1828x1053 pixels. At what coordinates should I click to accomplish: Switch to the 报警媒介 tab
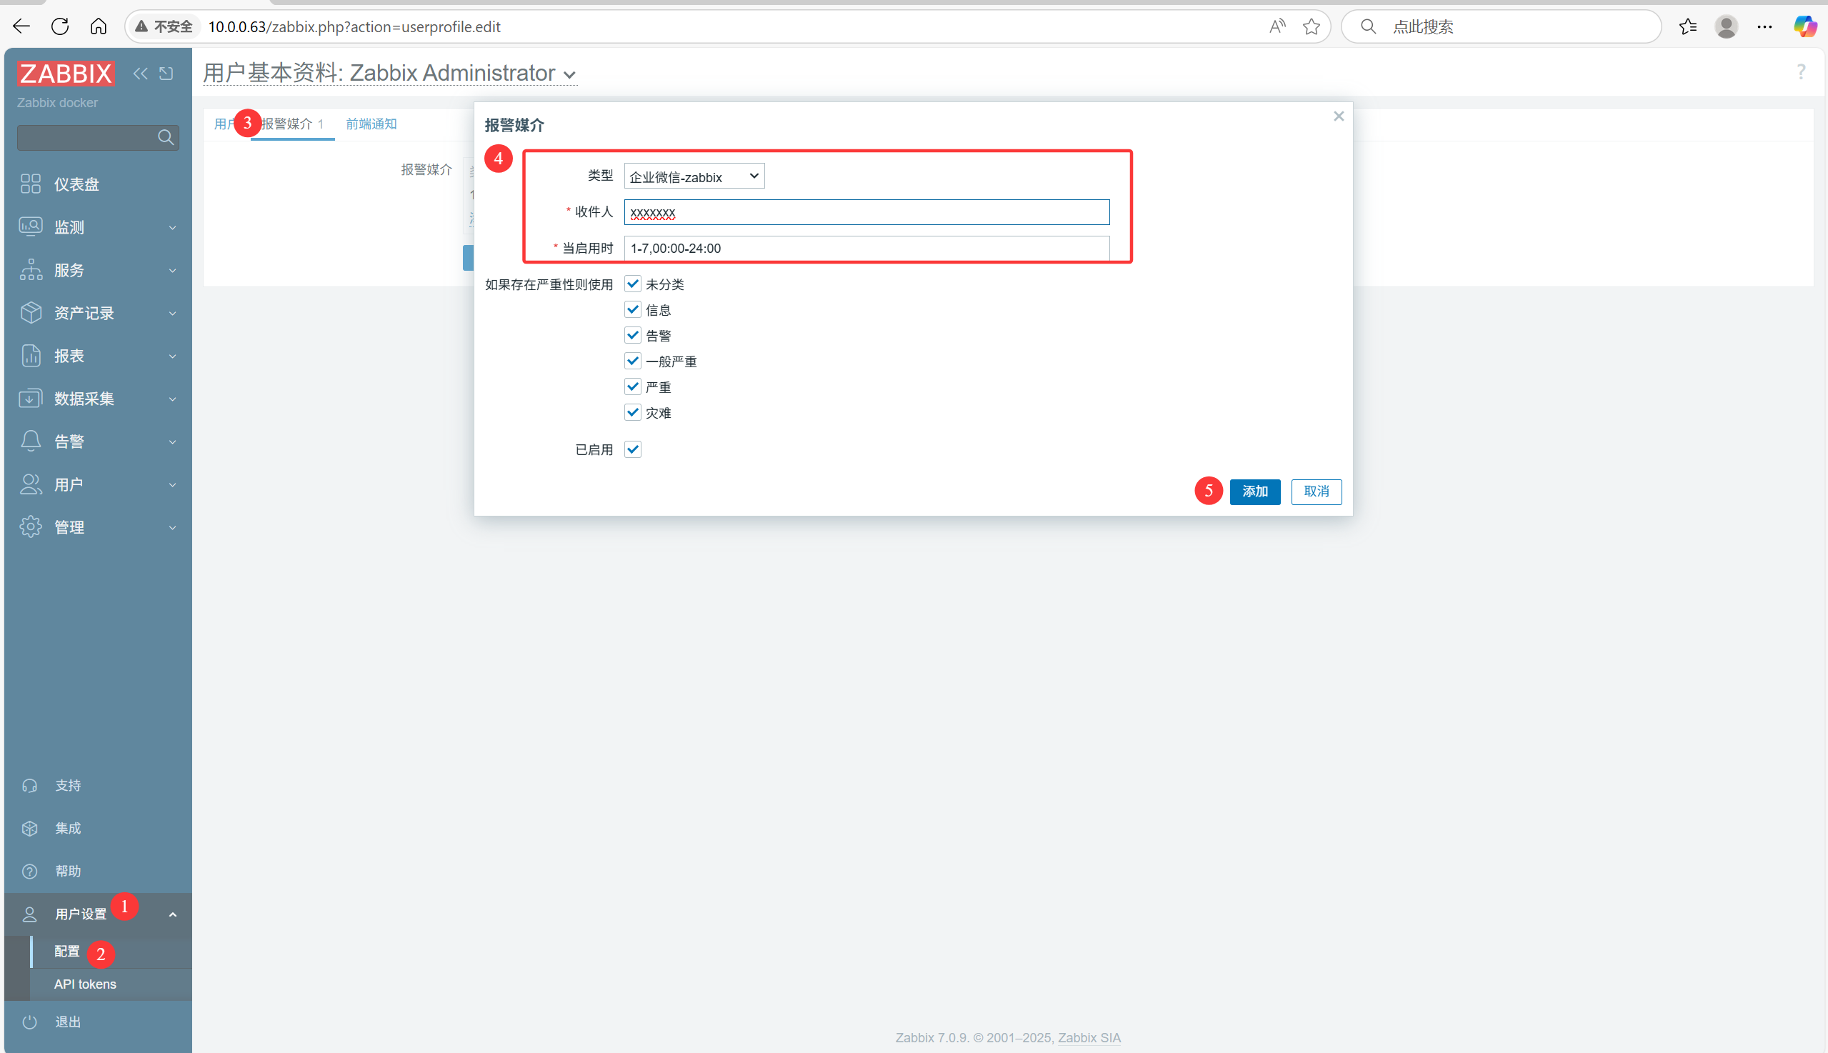pyautogui.click(x=293, y=124)
